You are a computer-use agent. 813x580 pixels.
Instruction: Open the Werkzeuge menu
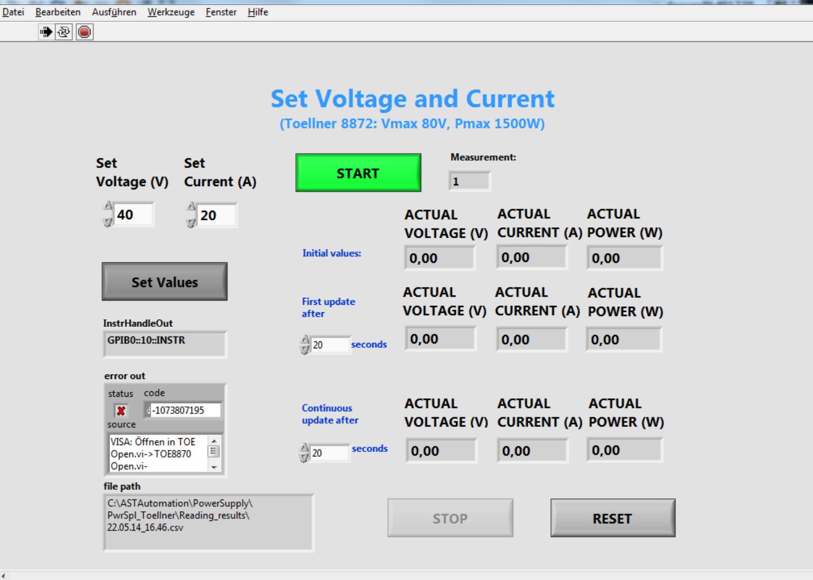point(171,12)
